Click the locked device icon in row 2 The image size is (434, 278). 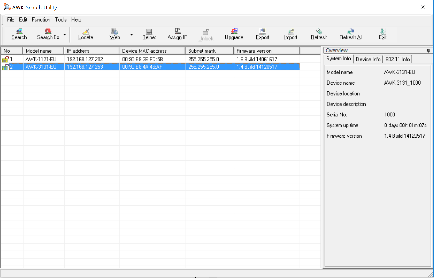pos(6,67)
